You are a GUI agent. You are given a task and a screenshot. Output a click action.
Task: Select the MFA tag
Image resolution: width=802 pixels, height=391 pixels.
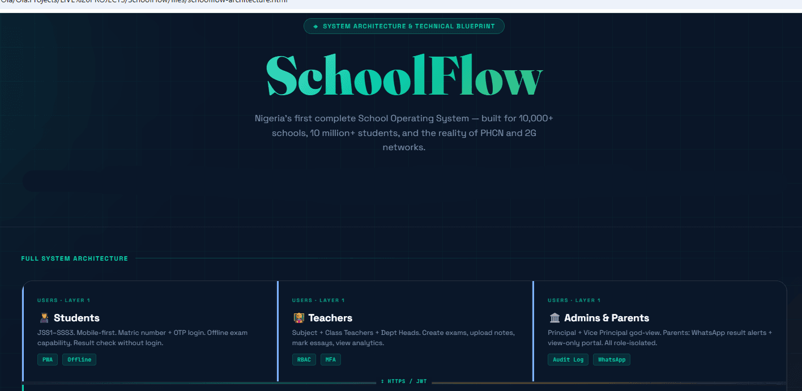pyautogui.click(x=331, y=360)
